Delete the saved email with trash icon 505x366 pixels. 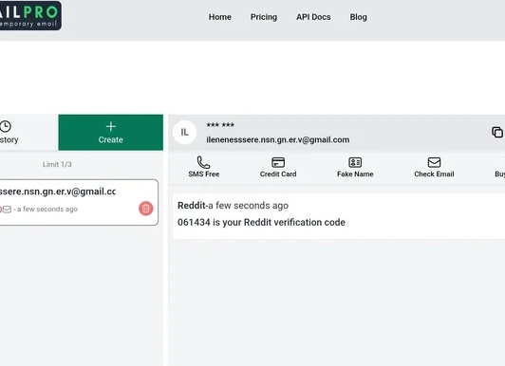point(146,209)
